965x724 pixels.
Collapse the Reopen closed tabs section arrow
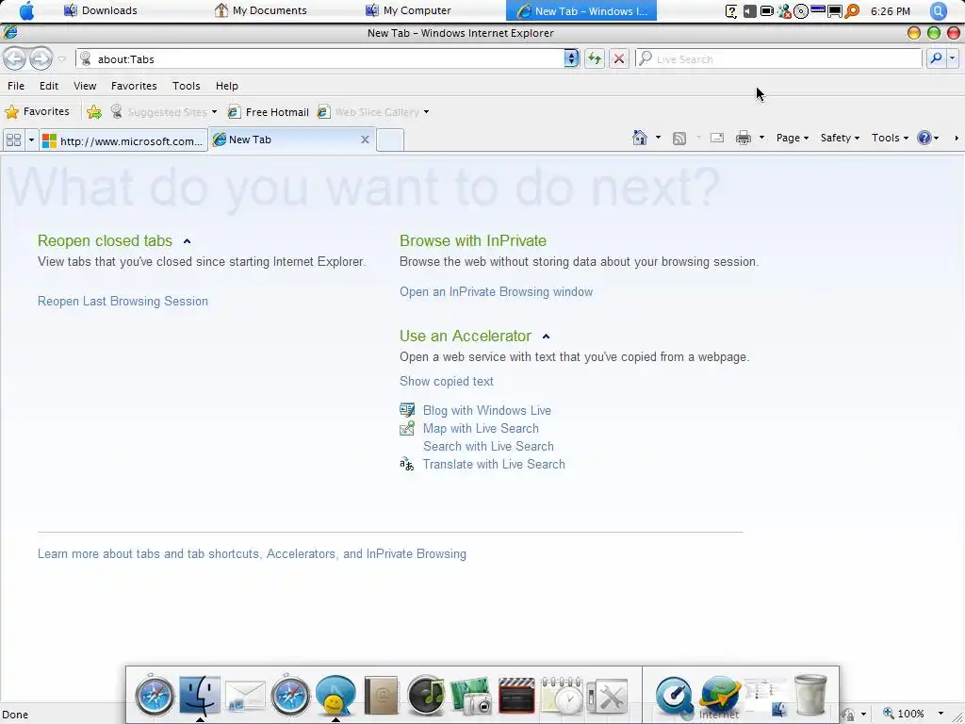click(188, 241)
